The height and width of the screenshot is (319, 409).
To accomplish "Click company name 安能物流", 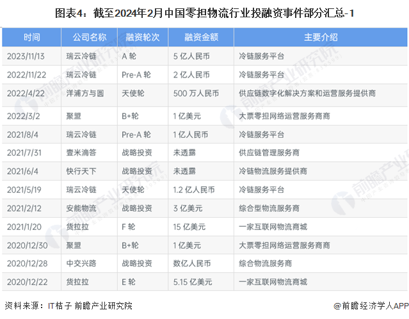I will tap(81, 208).
